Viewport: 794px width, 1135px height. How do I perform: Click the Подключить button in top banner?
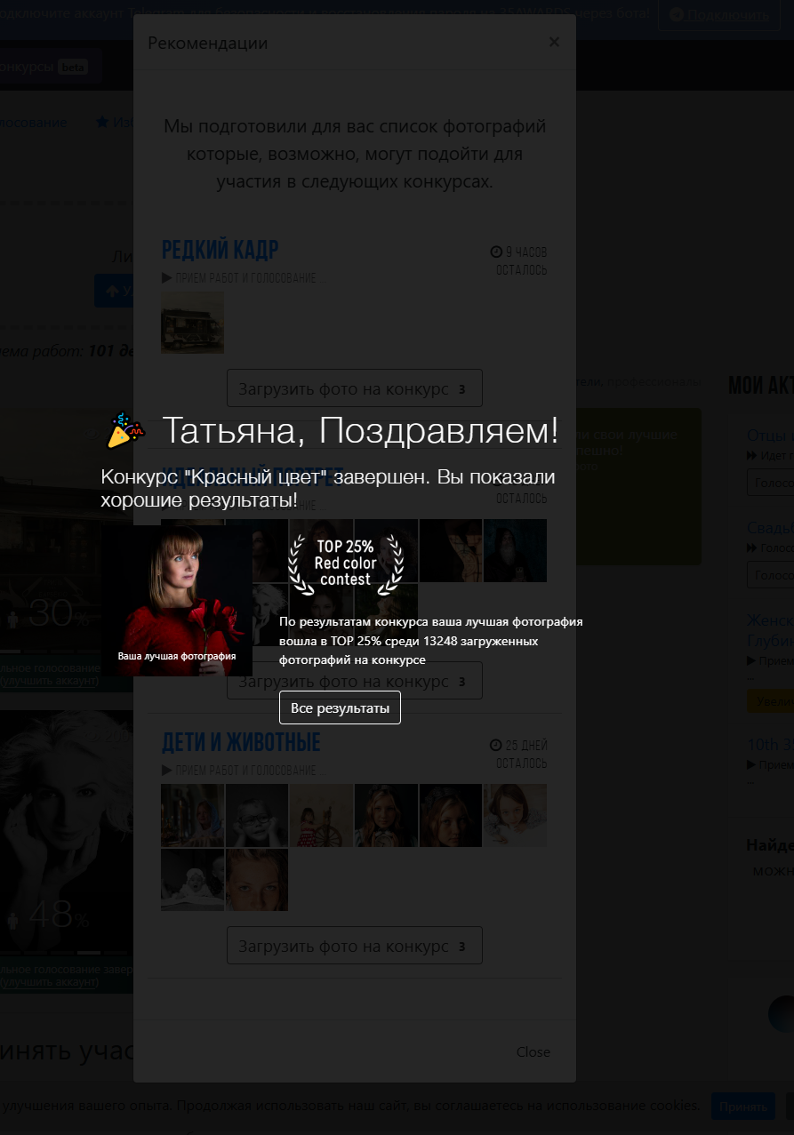(x=721, y=14)
